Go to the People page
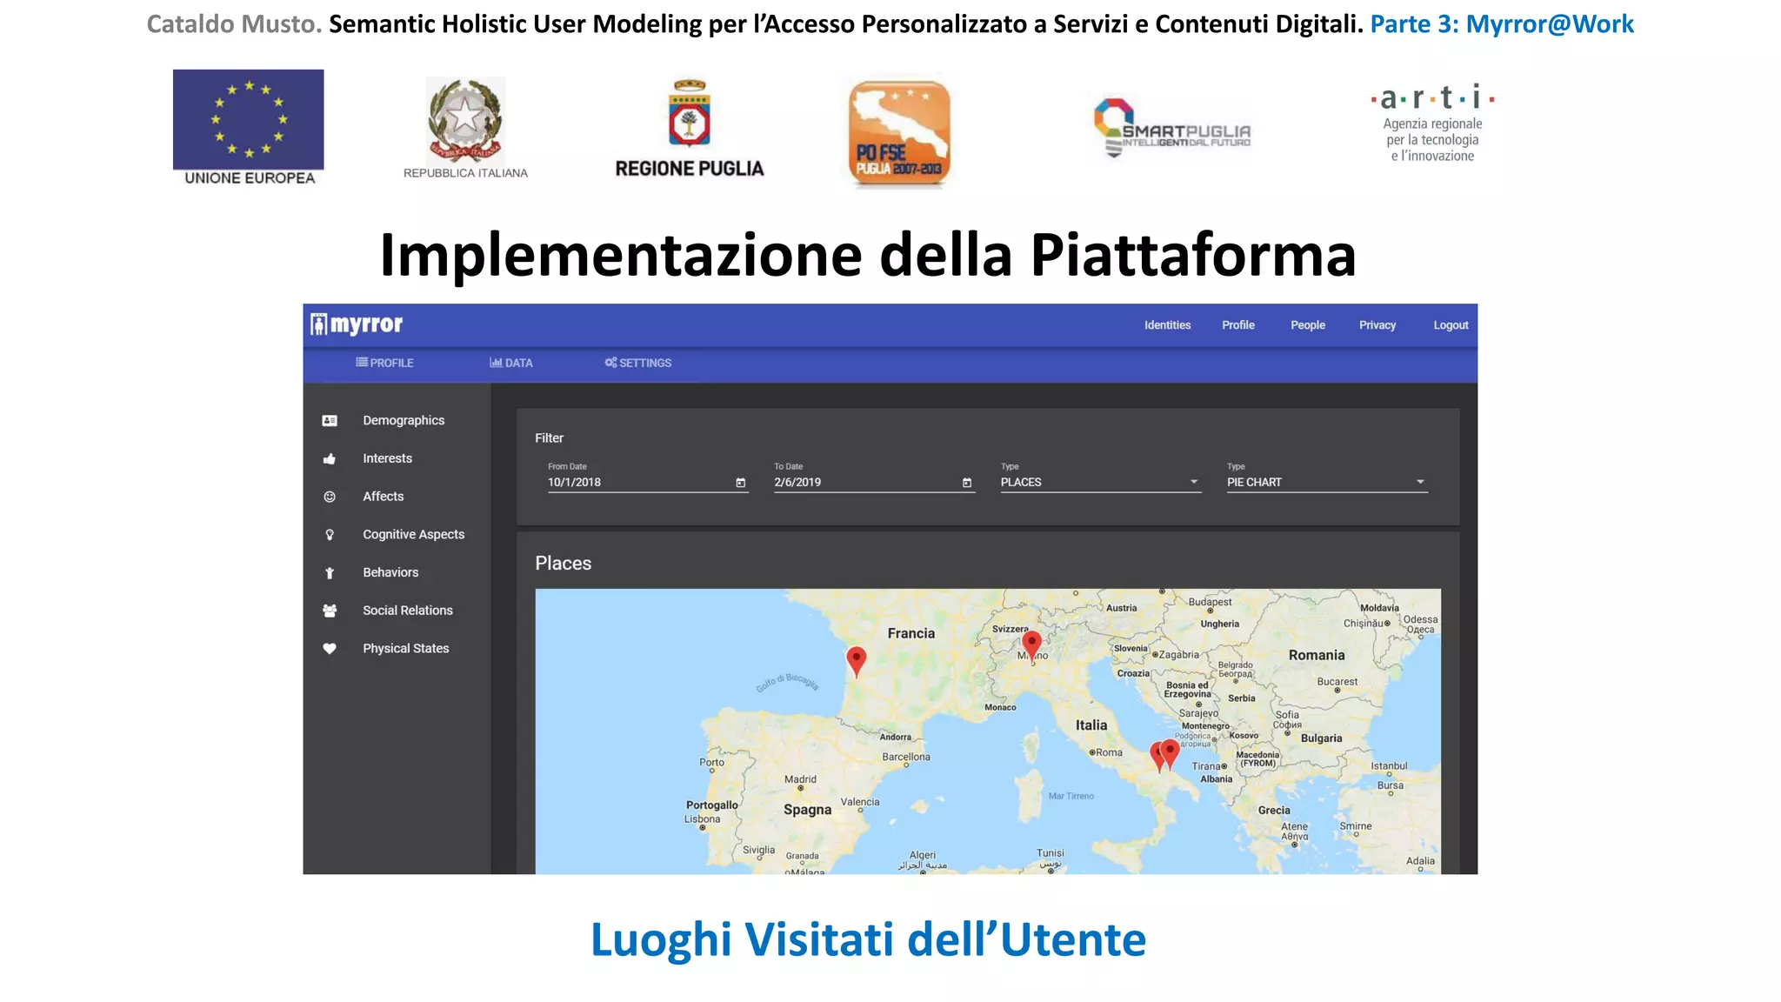 tap(1307, 325)
